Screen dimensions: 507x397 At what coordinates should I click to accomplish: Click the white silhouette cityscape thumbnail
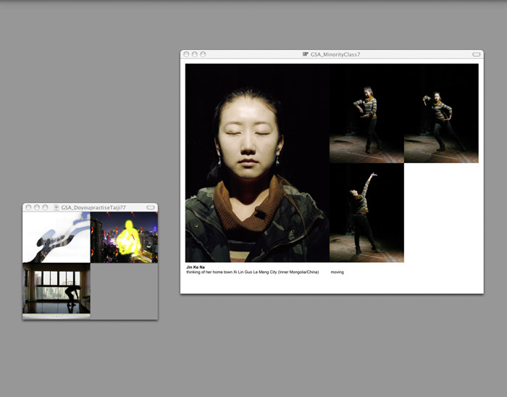56,237
